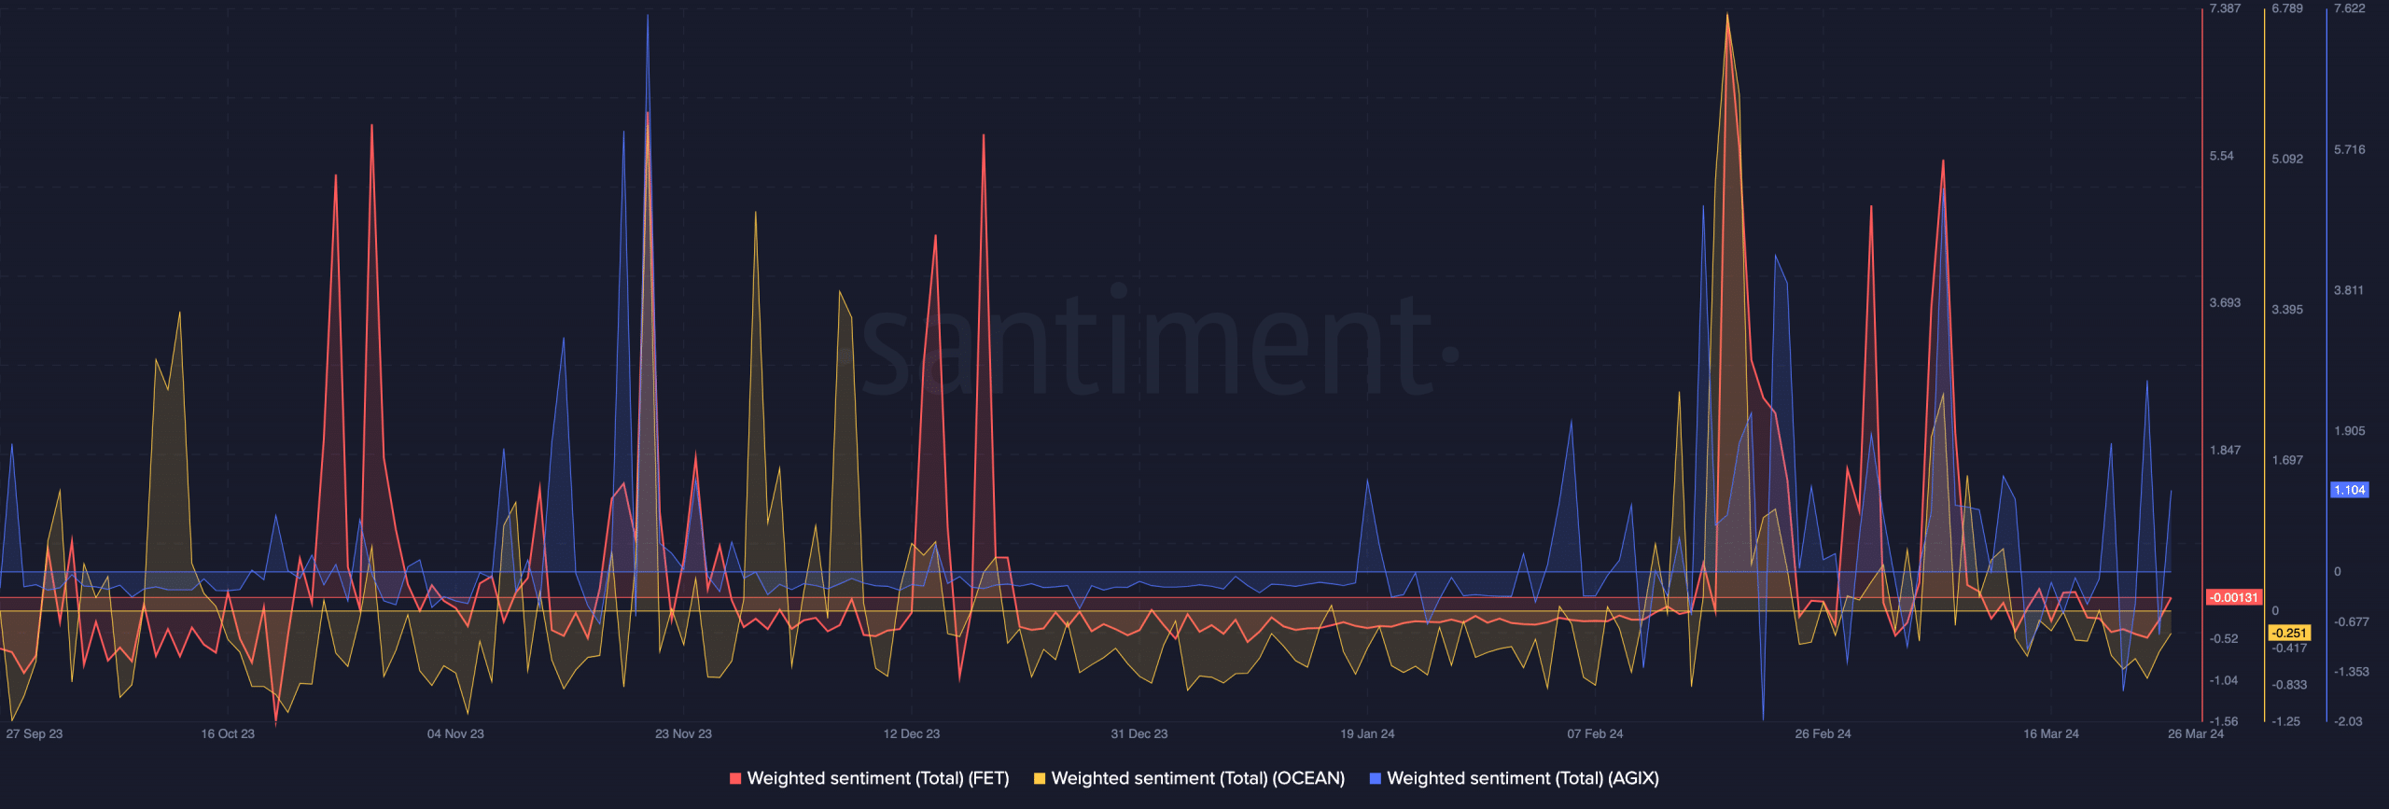Click the blue 1.104 current value badge
The height and width of the screenshot is (809, 2389).
pos(2350,490)
